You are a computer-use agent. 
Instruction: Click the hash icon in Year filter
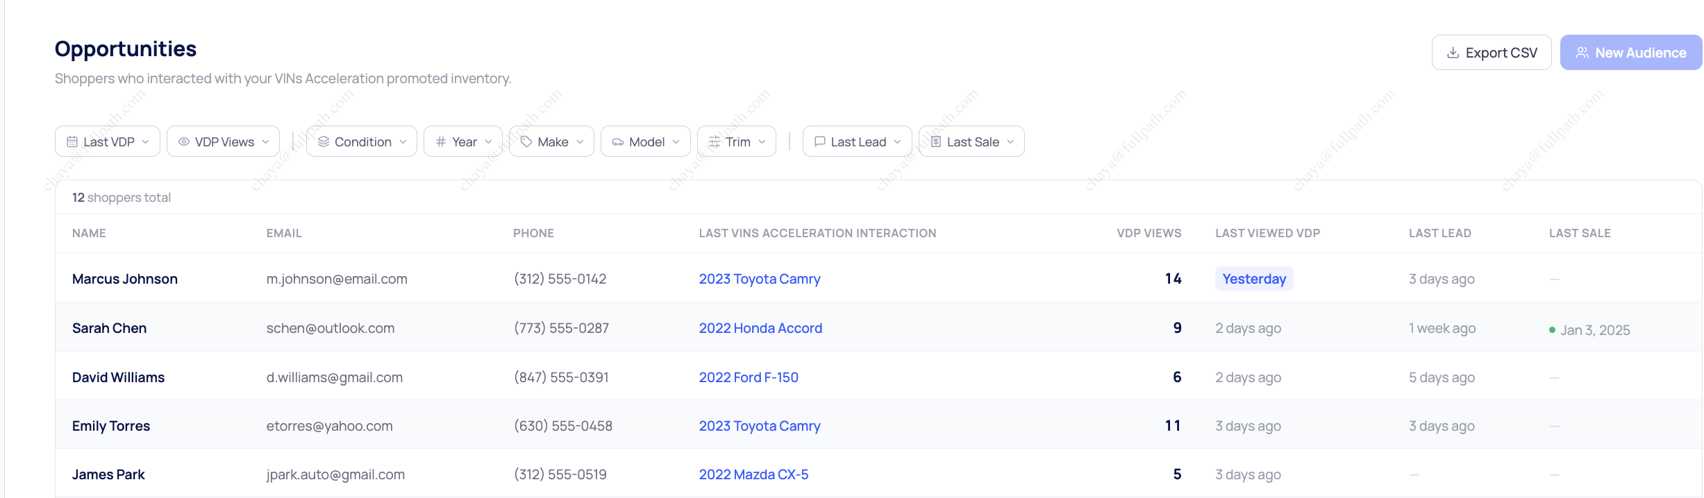pyautogui.click(x=441, y=141)
